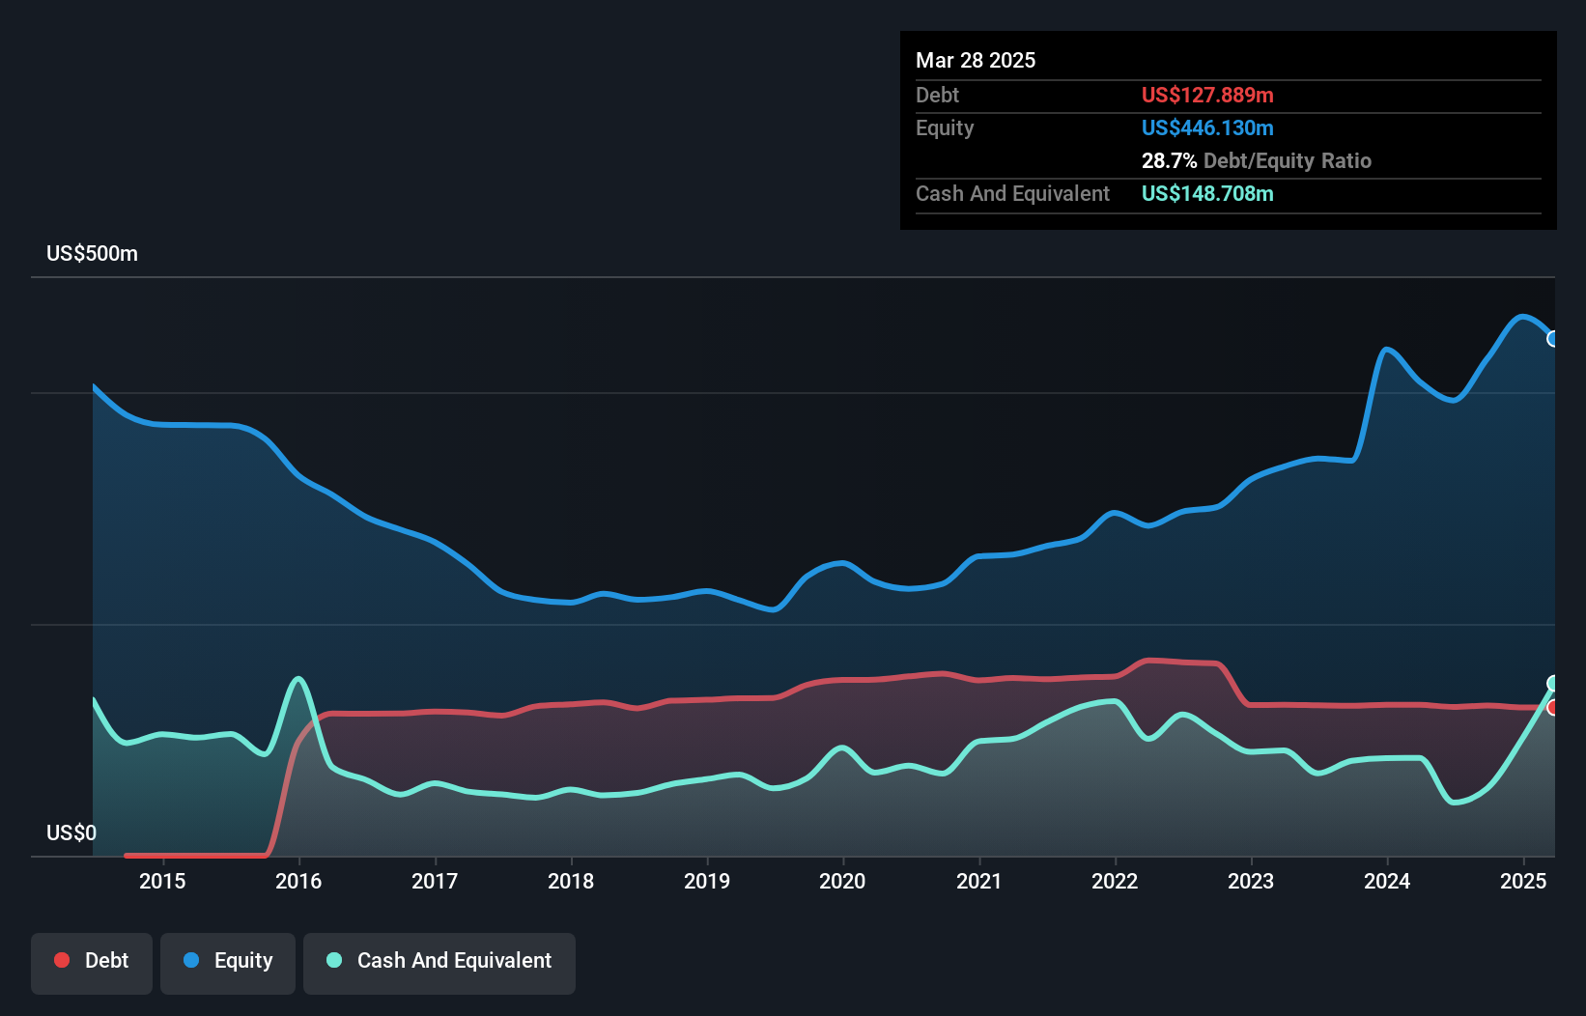Screen dimensions: 1586x1016
Task: Click the Mar 28 2025 tooltip date
Action: tap(976, 60)
